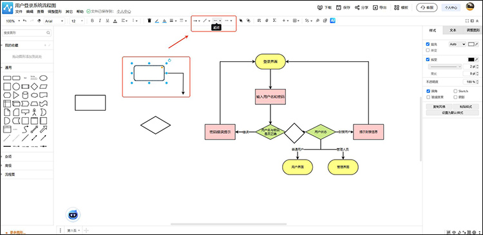The image size is (483, 235).
Task: Click the find magnifier icon left of the AI icon
Action: tap(317, 21)
